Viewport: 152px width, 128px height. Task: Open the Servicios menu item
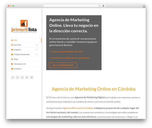point(24,45)
